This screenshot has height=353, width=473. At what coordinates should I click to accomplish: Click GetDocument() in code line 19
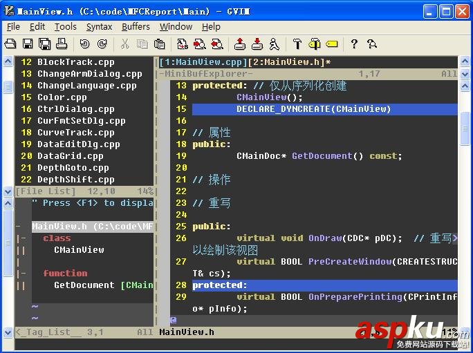click(328, 156)
